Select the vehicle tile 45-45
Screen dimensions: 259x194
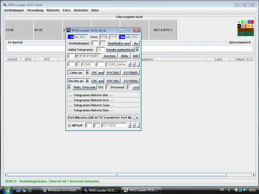pos(48,30)
